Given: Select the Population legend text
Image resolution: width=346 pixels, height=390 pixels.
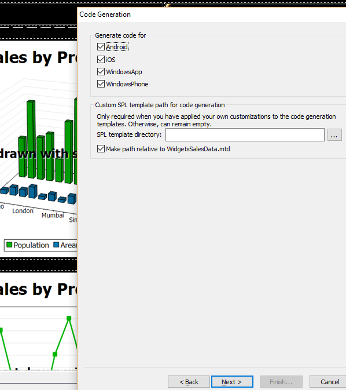Looking at the screenshot, I should (x=31, y=245).
